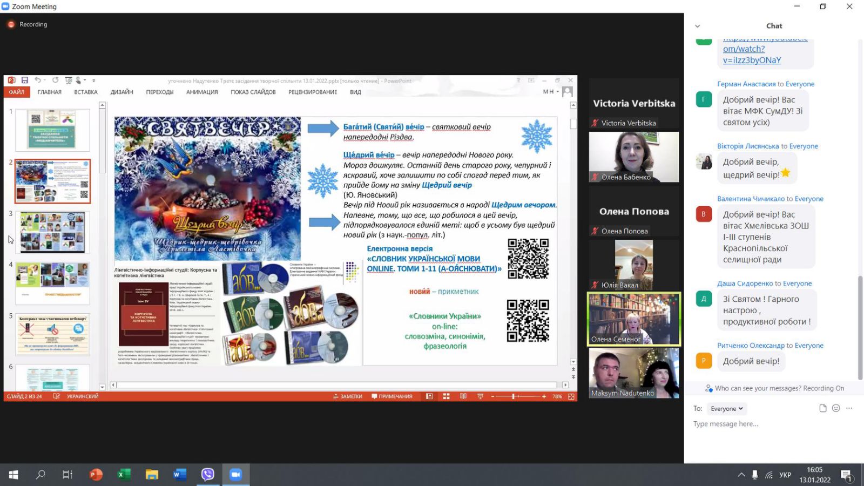Viewport: 864px width, 486px height.
Task: Open chat more options ellipsis
Action: (849, 408)
